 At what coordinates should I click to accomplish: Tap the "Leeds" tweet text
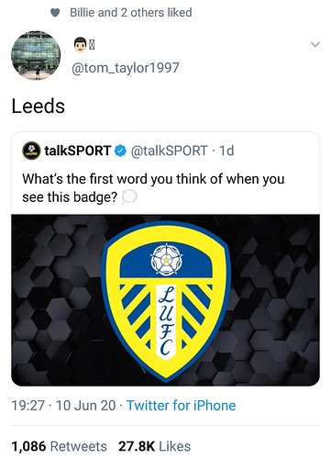pos(39,106)
